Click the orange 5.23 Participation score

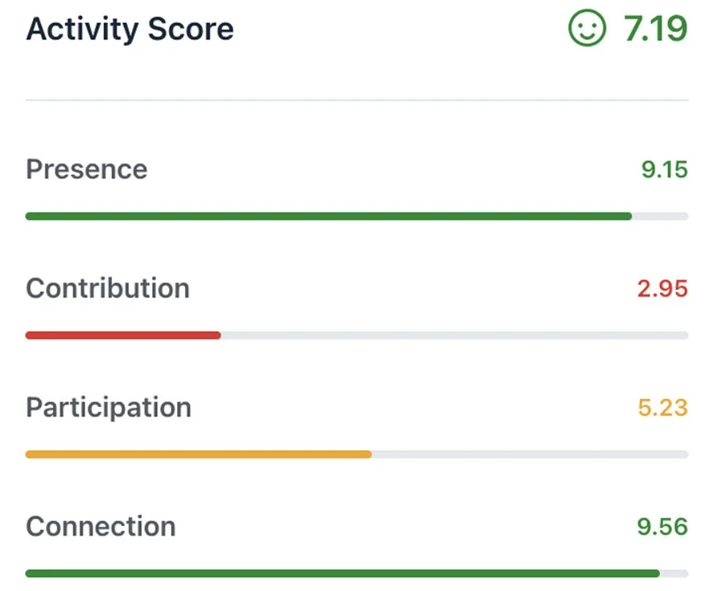click(x=662, y=408)
